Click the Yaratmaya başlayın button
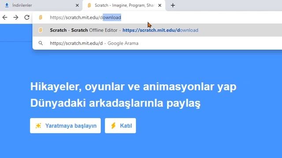 point(66,126)
